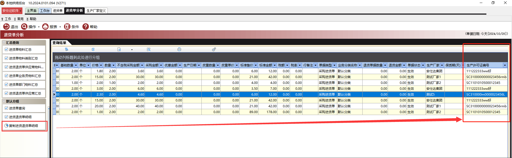Click the 标准售价 cell 3.50
This screenshot has width=512, height=158.
tap(249, 89)
